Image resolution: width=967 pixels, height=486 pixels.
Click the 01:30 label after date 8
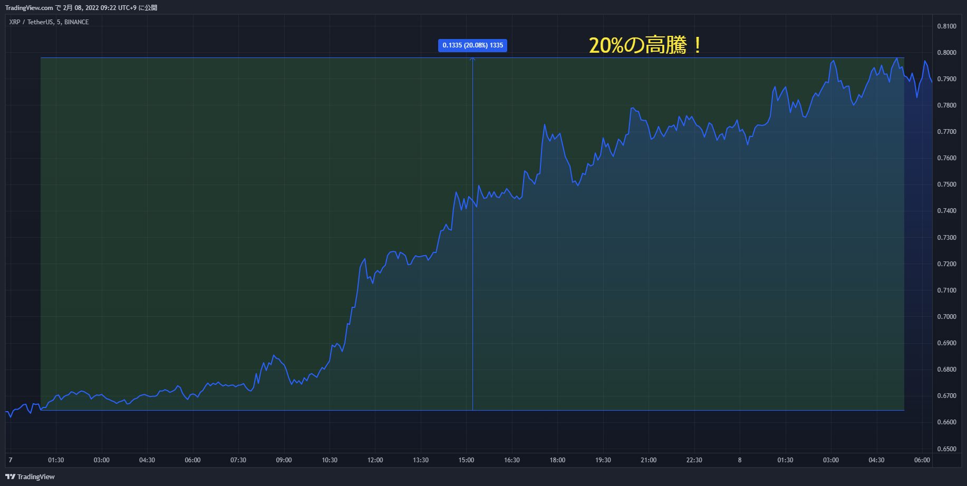(785, 460)
